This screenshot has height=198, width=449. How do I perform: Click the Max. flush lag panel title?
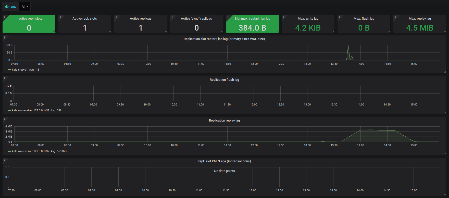pyautogui.click(x=364, y=19)
